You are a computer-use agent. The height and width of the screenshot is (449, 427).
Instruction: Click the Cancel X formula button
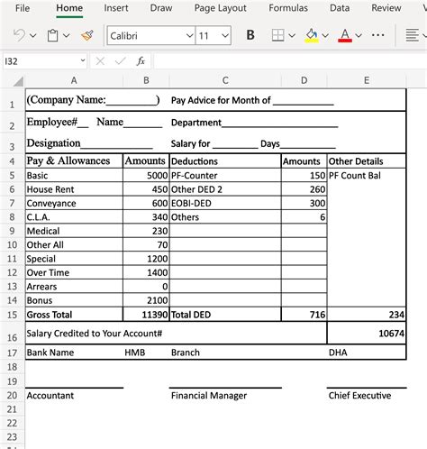click(100, 61)
